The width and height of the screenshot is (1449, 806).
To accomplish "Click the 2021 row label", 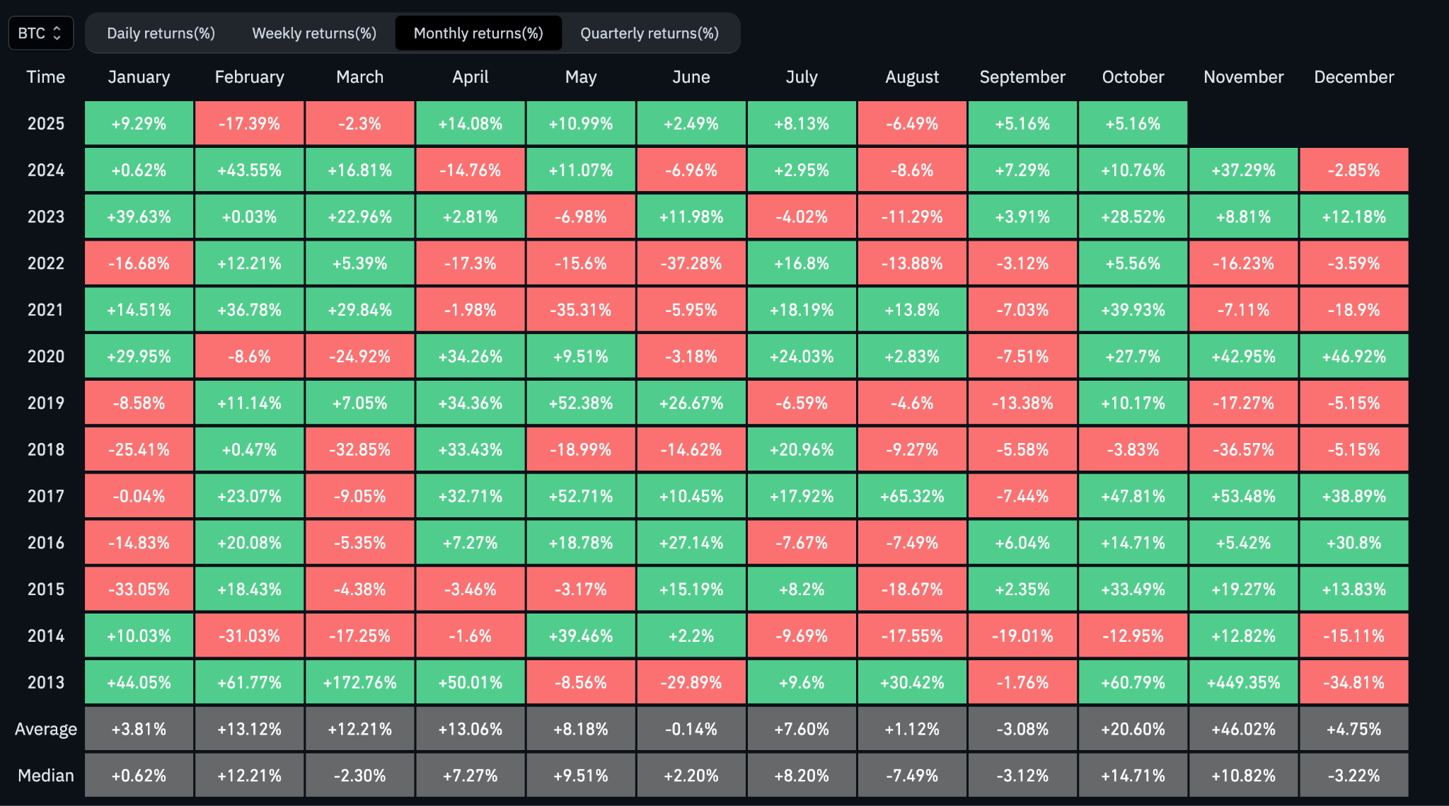I will click(x=46, y=310).
